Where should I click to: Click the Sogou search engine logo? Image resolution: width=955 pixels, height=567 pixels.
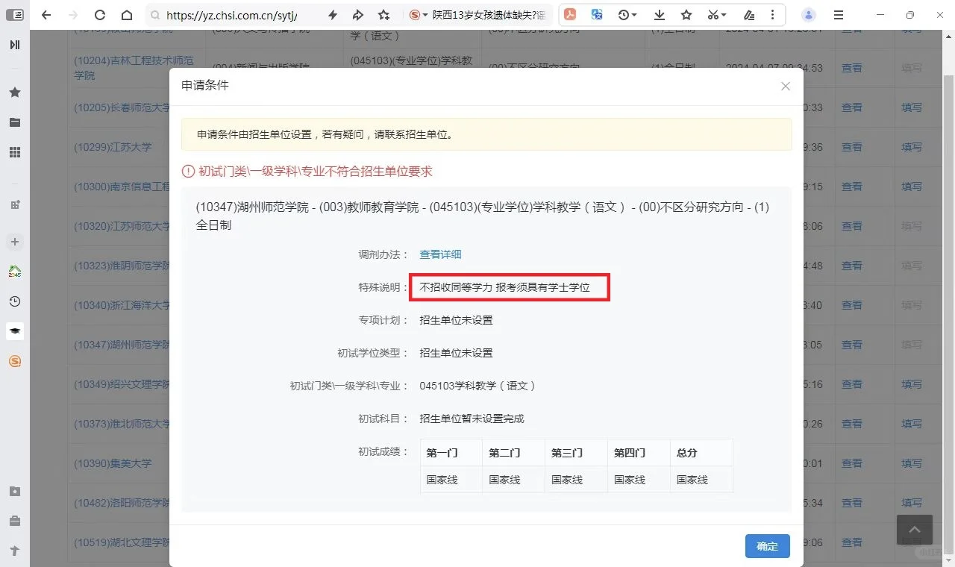pos(415,15)
